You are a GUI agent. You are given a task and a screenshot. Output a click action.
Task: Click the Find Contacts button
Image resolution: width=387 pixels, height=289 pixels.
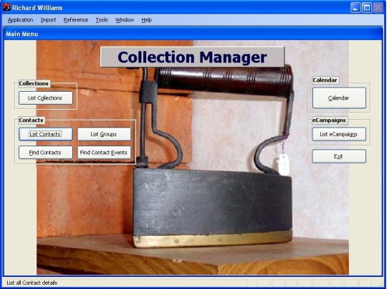point(46,153)
